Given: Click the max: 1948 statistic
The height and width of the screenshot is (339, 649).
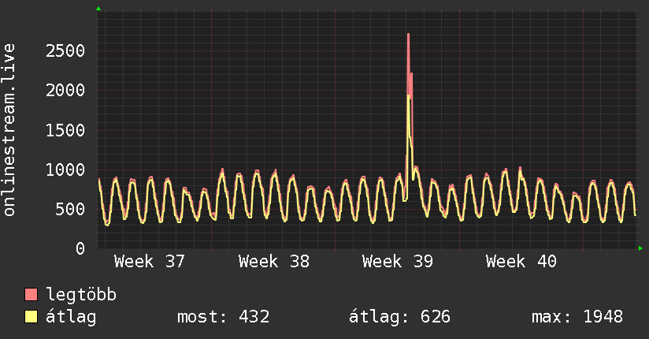Looking at the screenshot, I should [x=577, y=317].
